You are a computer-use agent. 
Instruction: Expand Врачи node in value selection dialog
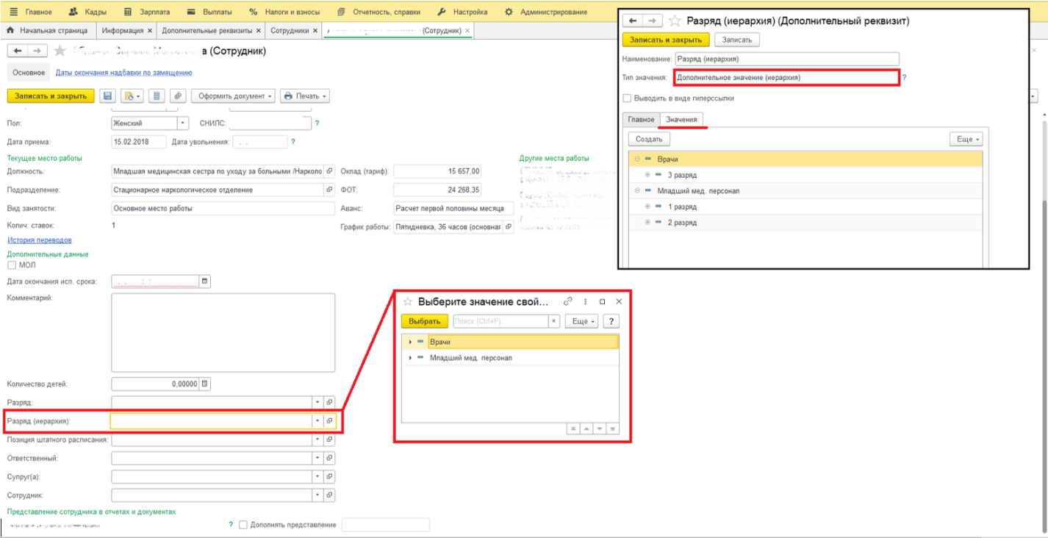tap(410, 342)
